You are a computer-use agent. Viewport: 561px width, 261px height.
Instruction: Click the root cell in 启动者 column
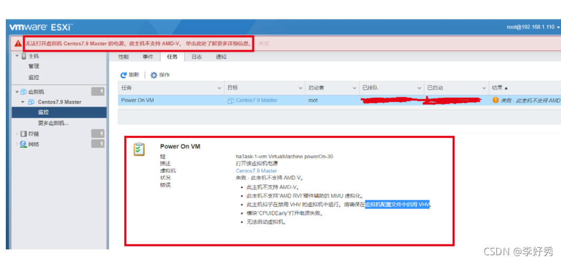[313, 100]
